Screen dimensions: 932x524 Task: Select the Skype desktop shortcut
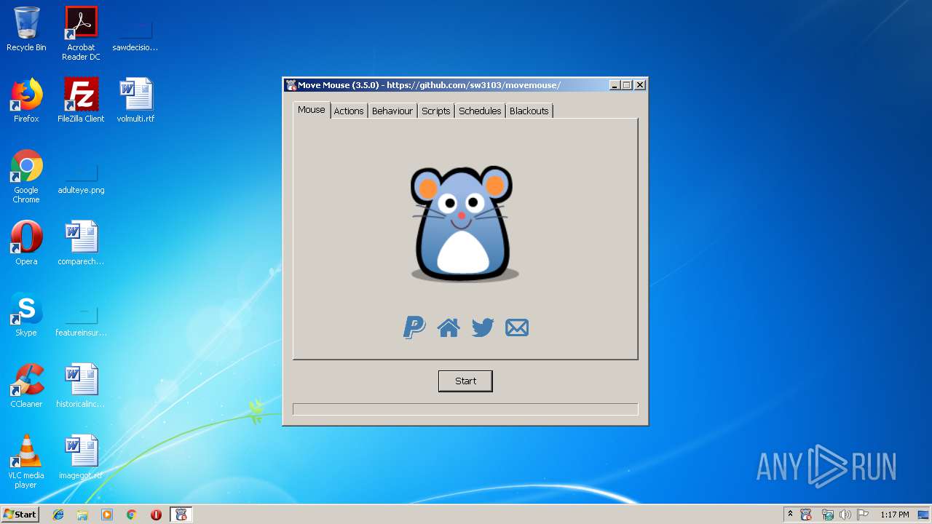coord(26,314)
